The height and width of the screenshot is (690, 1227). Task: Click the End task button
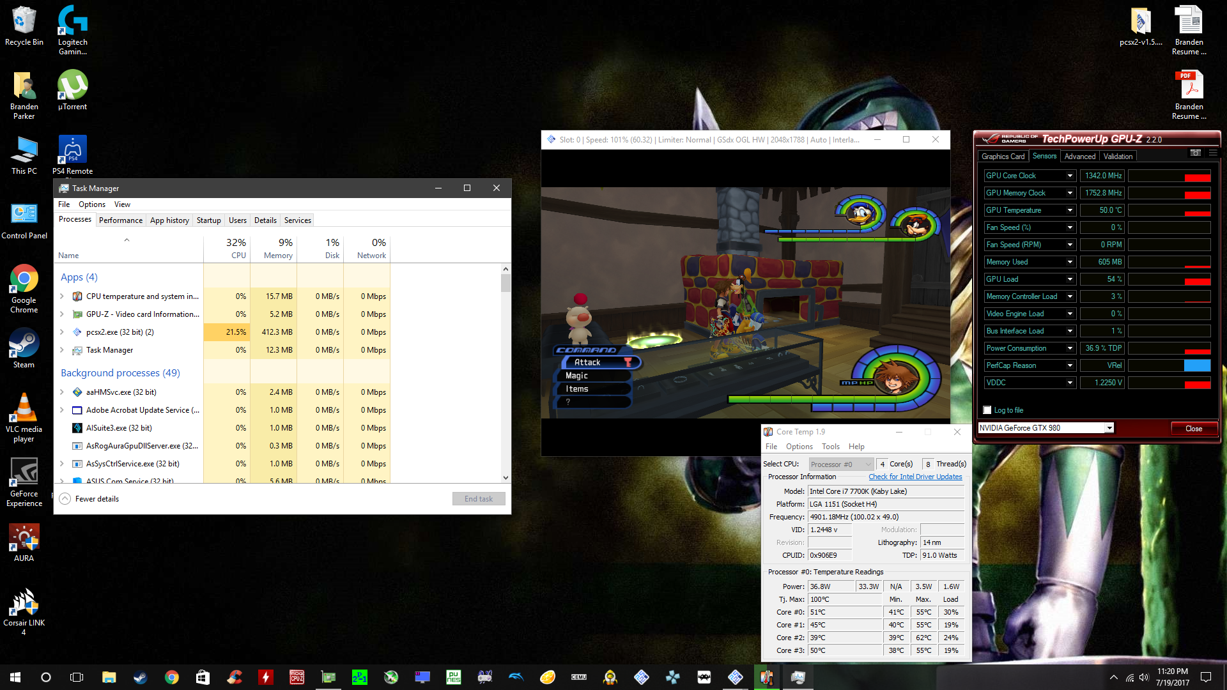(479, 499)
